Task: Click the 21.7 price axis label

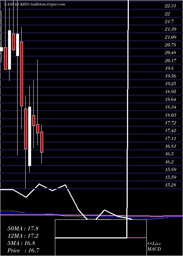Action: click(x=169, y=22)
